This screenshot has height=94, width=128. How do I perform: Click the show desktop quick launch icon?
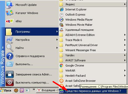point(28,90)
